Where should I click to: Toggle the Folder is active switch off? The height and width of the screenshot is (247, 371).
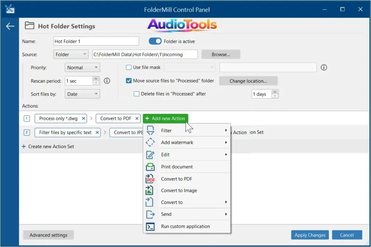155,41
